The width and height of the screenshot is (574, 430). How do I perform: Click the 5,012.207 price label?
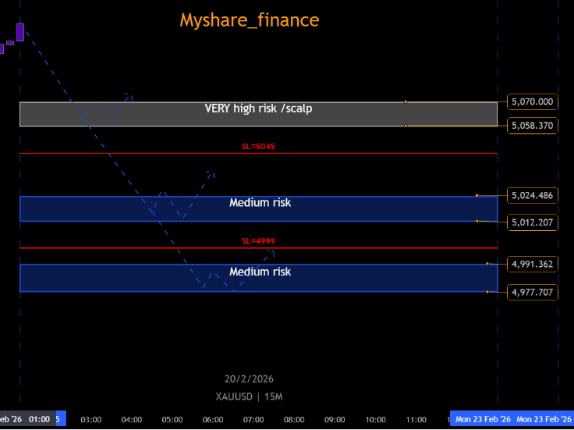point(532,222)
